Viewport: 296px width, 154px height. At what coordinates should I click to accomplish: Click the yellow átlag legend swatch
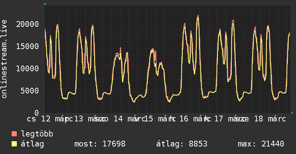pos(14,144)
